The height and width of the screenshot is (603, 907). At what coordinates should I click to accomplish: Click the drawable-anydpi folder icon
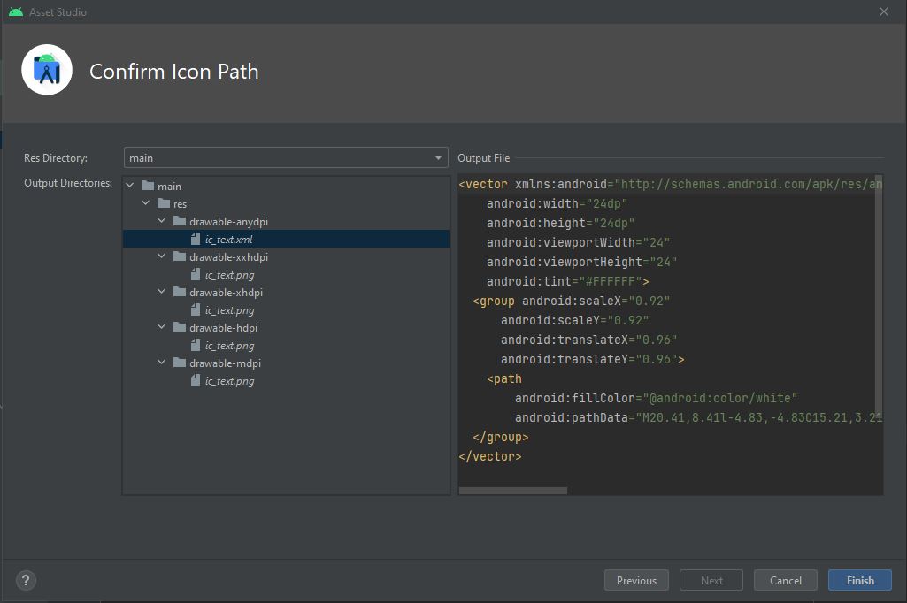[x=180, y=221]
